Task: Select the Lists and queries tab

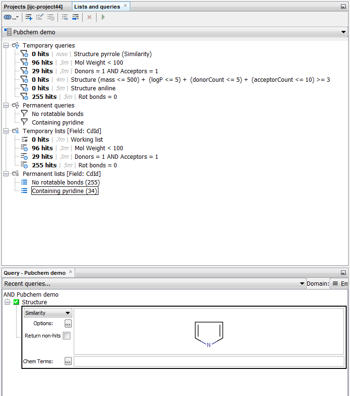Action: [x=97, y=6]
